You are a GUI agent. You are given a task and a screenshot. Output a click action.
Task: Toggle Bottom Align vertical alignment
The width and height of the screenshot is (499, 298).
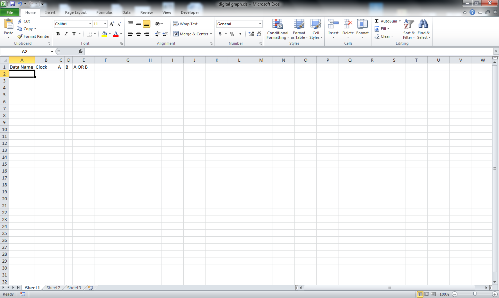(x=147, y=24)
